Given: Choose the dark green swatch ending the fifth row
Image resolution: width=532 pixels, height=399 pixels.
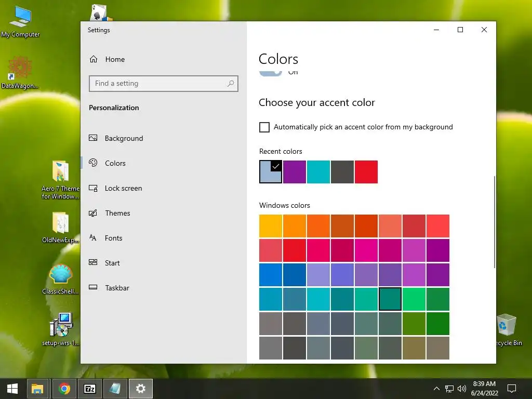Looking at the screenshot, I should [438, 323].
